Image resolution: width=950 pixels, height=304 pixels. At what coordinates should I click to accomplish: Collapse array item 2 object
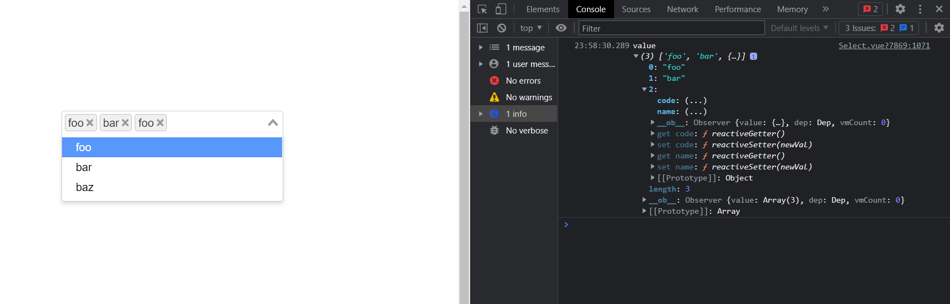click(x=644, y=90)
